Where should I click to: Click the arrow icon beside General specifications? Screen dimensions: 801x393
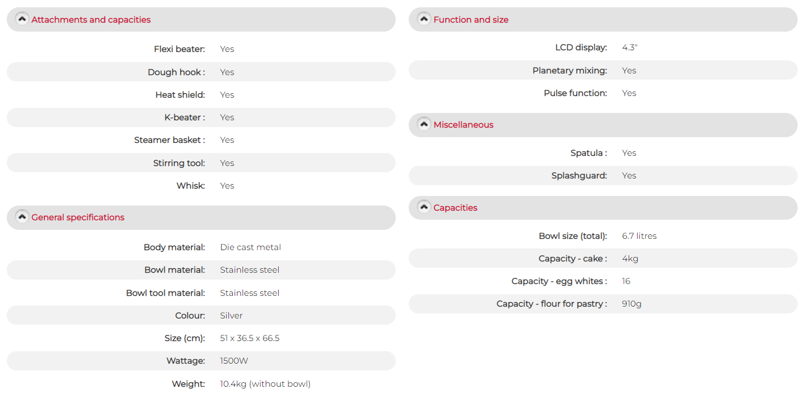22,216
